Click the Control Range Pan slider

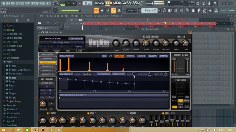pos(187,65)
